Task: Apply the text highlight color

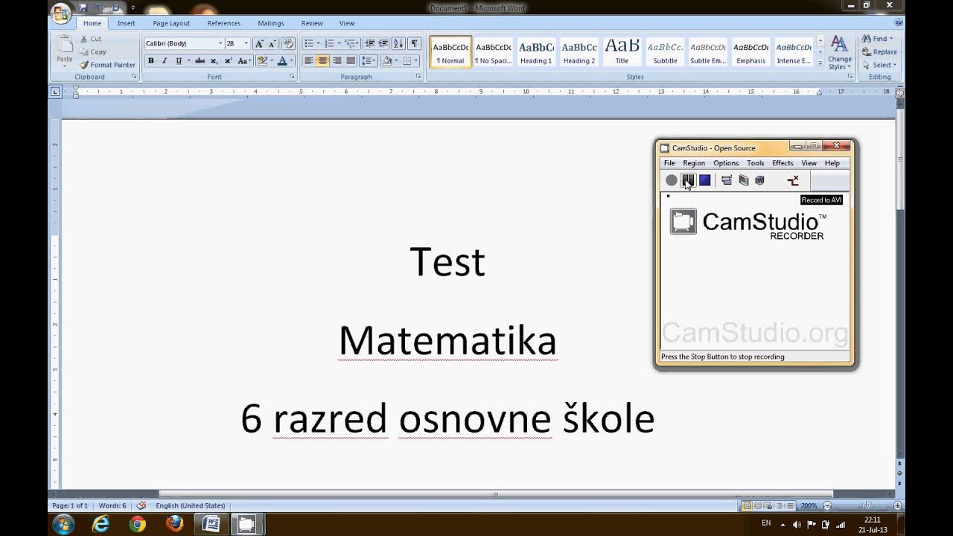Action: tap(262, 61)
